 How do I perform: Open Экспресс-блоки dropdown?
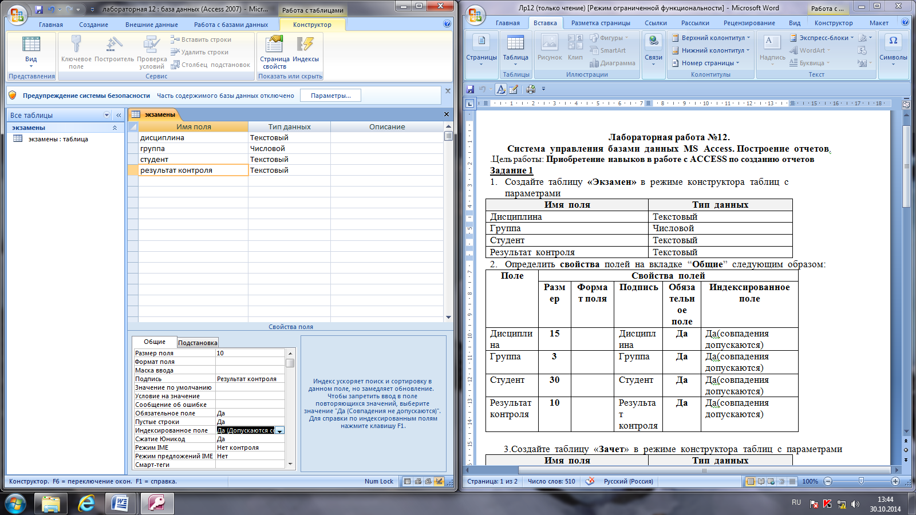[822, 38]
